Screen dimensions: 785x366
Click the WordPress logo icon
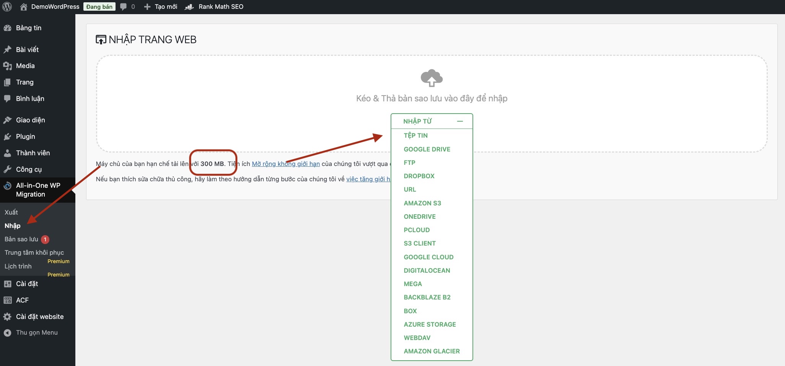[x=7, y=7]
